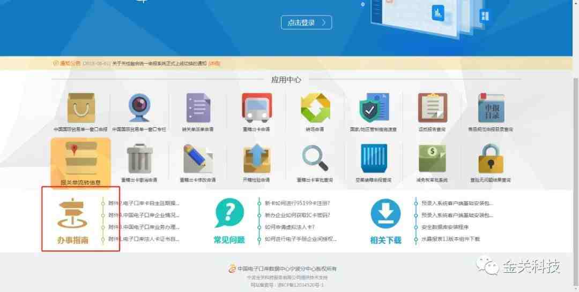Open the 办事指南 signpost section
The height and width of the screenshot is (292, 579).
click(x=73, y=220)
